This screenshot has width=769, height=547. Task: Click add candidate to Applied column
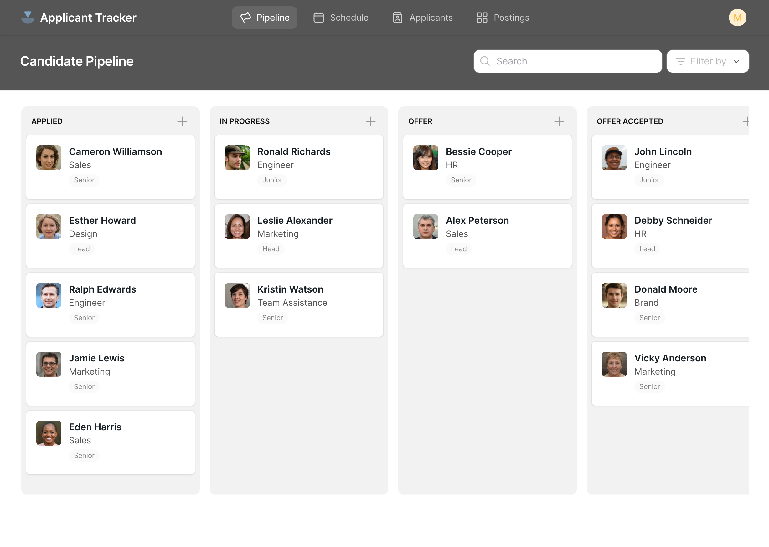pyautogui.click(x=183, y=121)
